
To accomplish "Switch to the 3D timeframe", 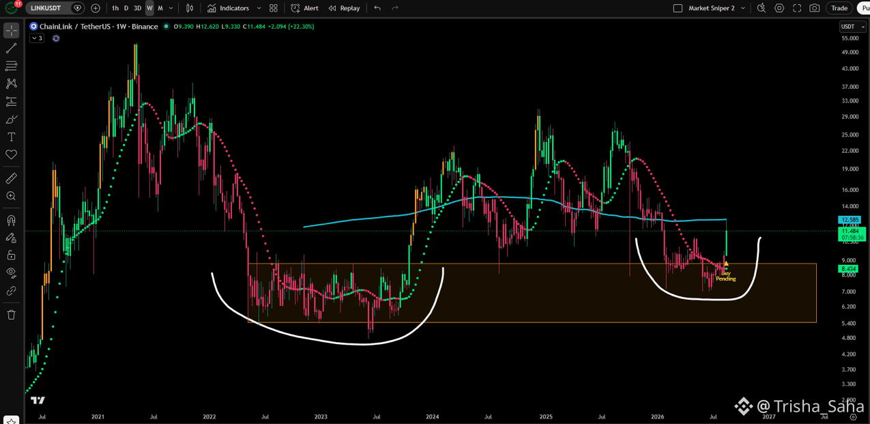I will tap(137, 8).
